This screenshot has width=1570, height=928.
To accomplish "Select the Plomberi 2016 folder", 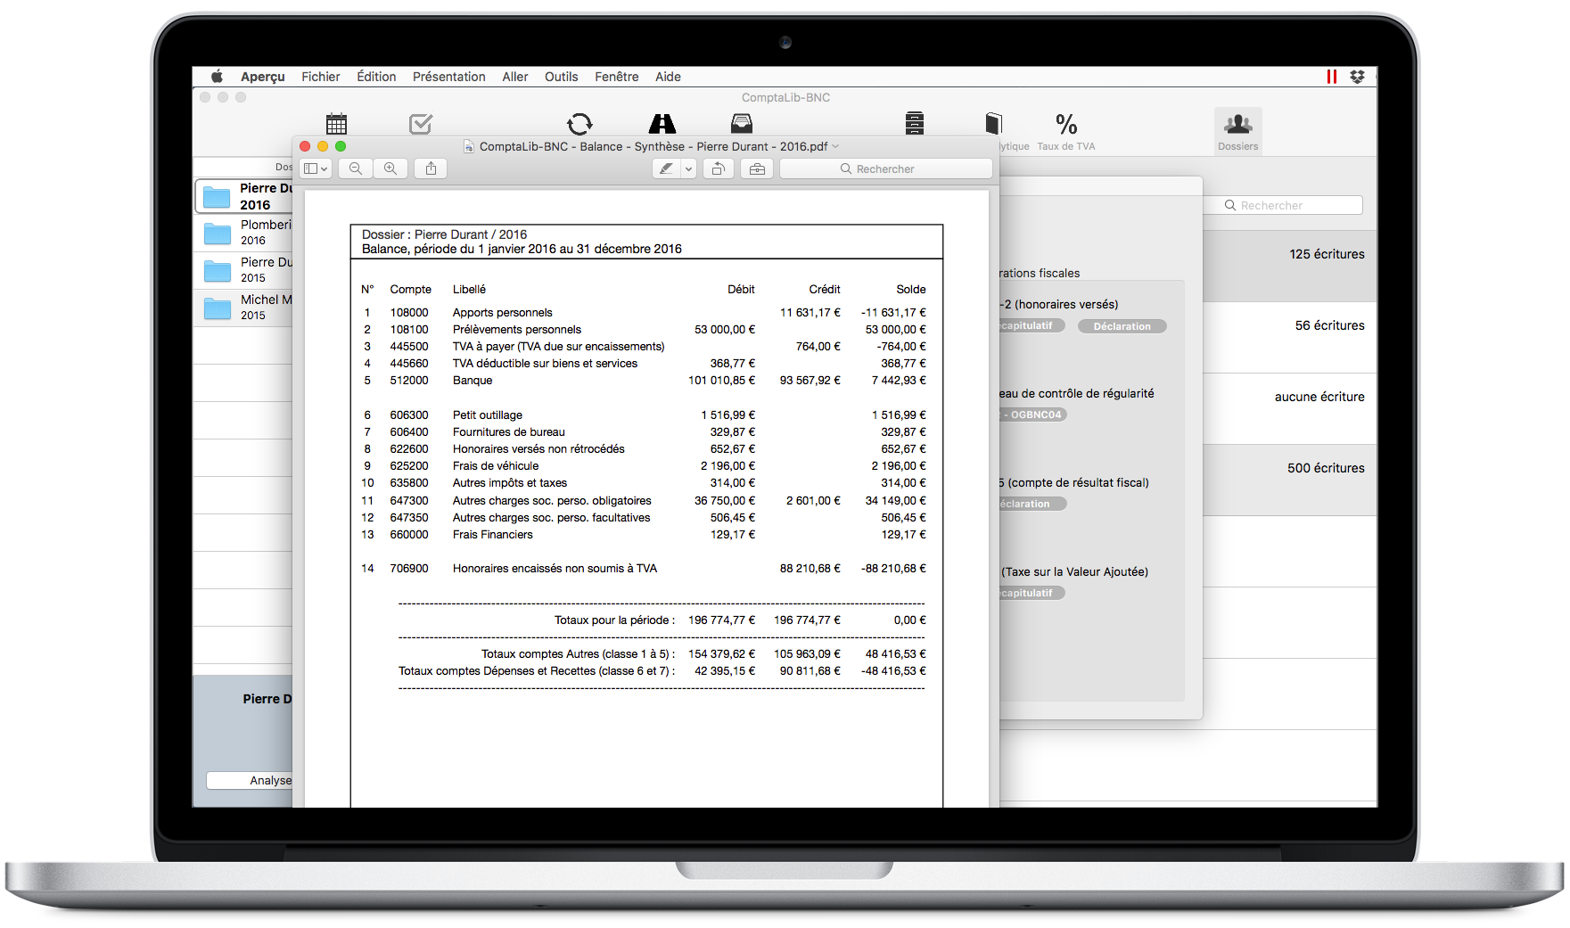I will pos(243,233).
